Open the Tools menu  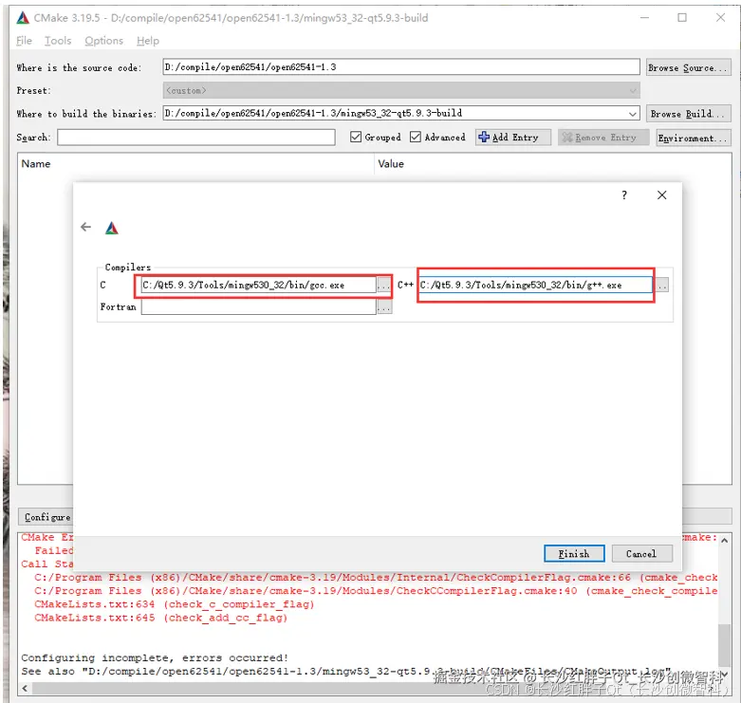pyautogui.click(x=58, y=41)
